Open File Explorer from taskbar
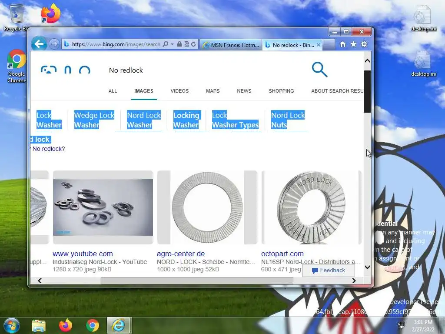Viewport: 445px width, 334px height. (39, 325)
